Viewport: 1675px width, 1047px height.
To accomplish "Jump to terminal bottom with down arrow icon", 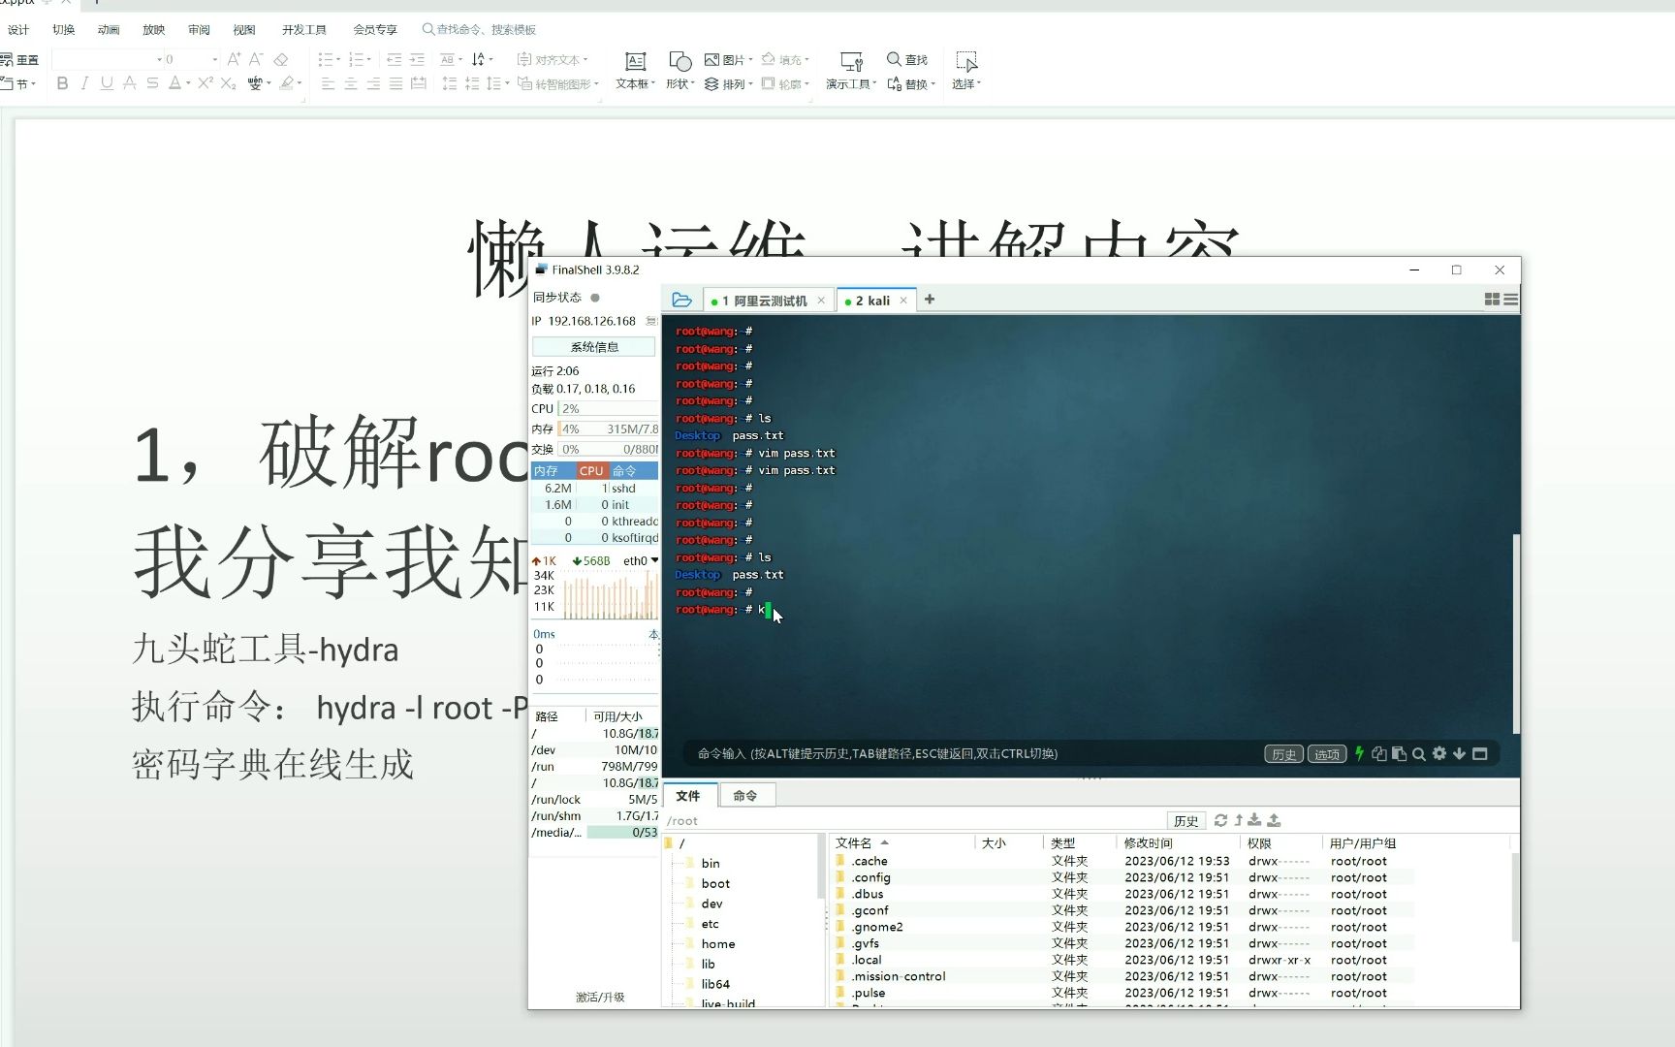I will pos(1459,753).
